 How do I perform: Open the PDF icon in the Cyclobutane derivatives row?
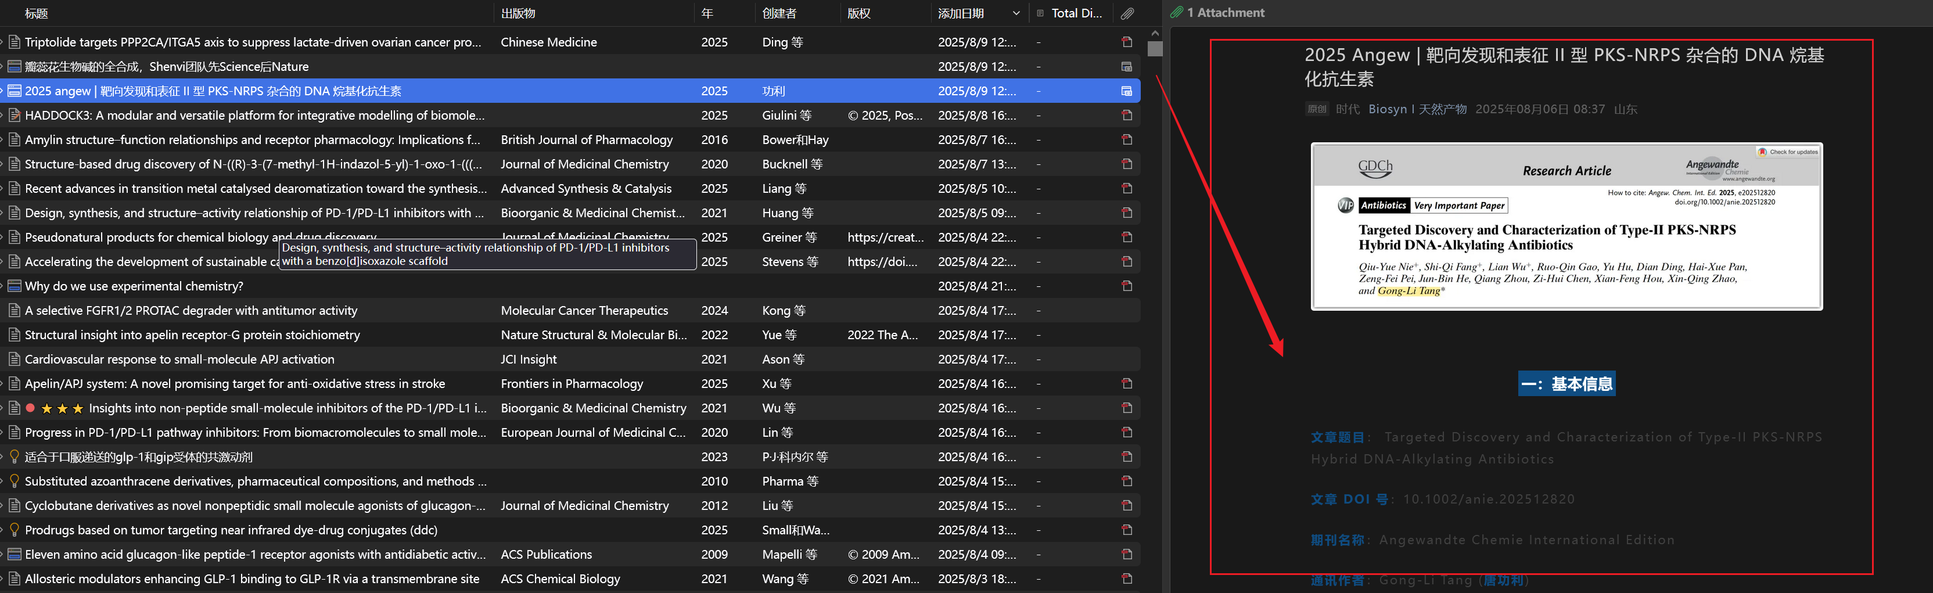(x=1126, y=506)
